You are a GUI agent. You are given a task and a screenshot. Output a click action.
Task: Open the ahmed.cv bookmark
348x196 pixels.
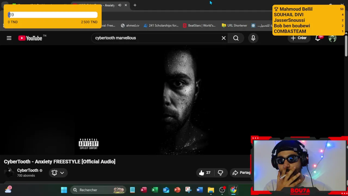pos(130,25)
